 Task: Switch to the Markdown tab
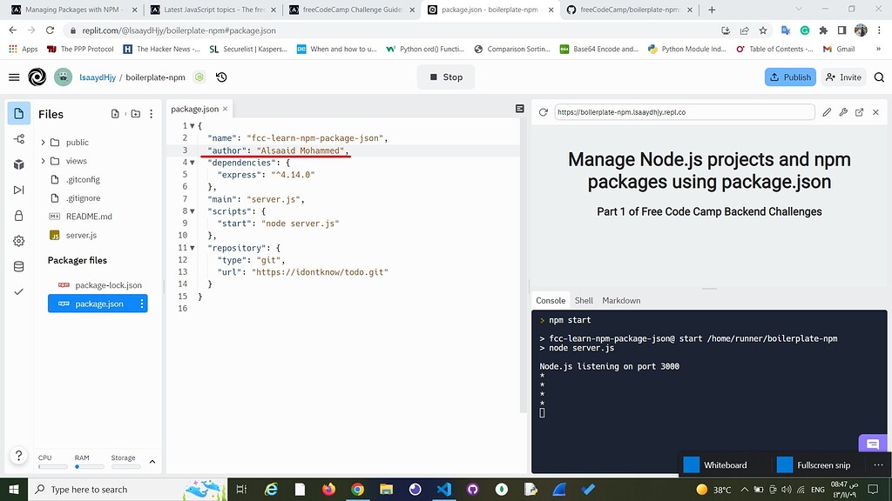click(621, 300)
